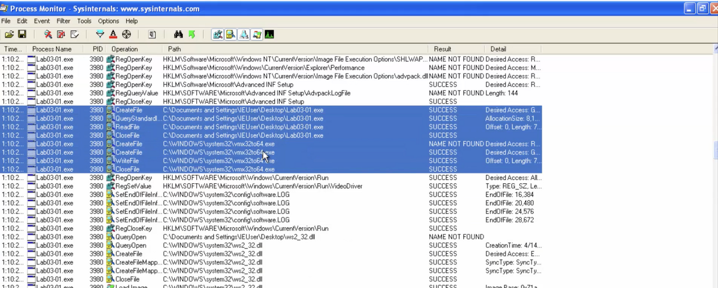The image size is (718, 288).
Task: Open the Tools menu
Action: [84, 21]
